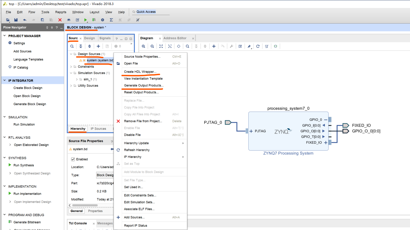Switch to the Address Editor tab
Viewport: 410px width, 230px height.
175,38
